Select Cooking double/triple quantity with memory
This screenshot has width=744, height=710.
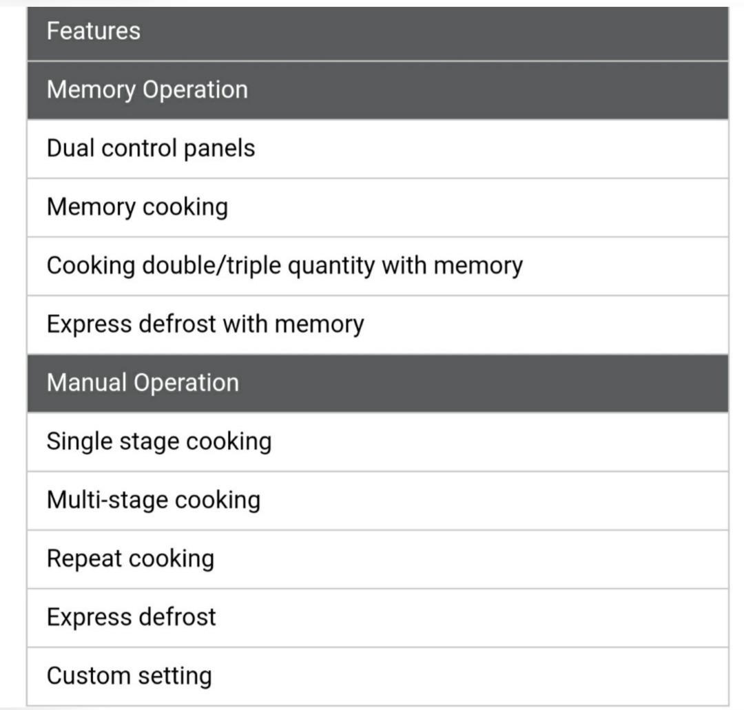(x=285, y=266)
